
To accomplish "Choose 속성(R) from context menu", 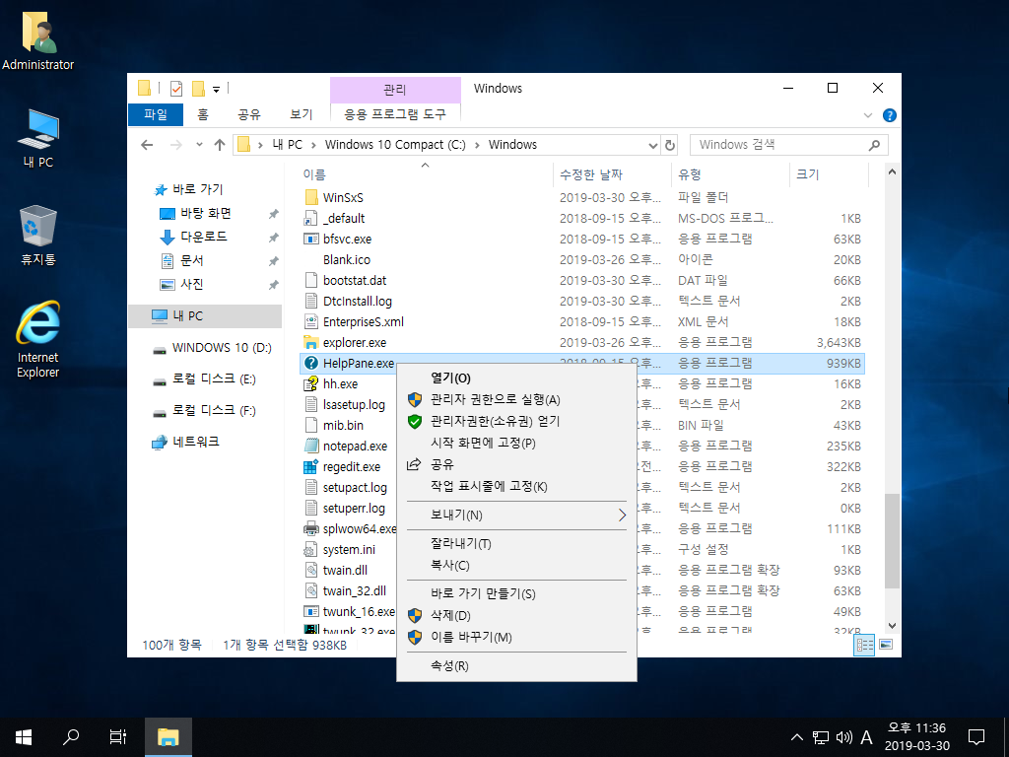I will 516,666.
